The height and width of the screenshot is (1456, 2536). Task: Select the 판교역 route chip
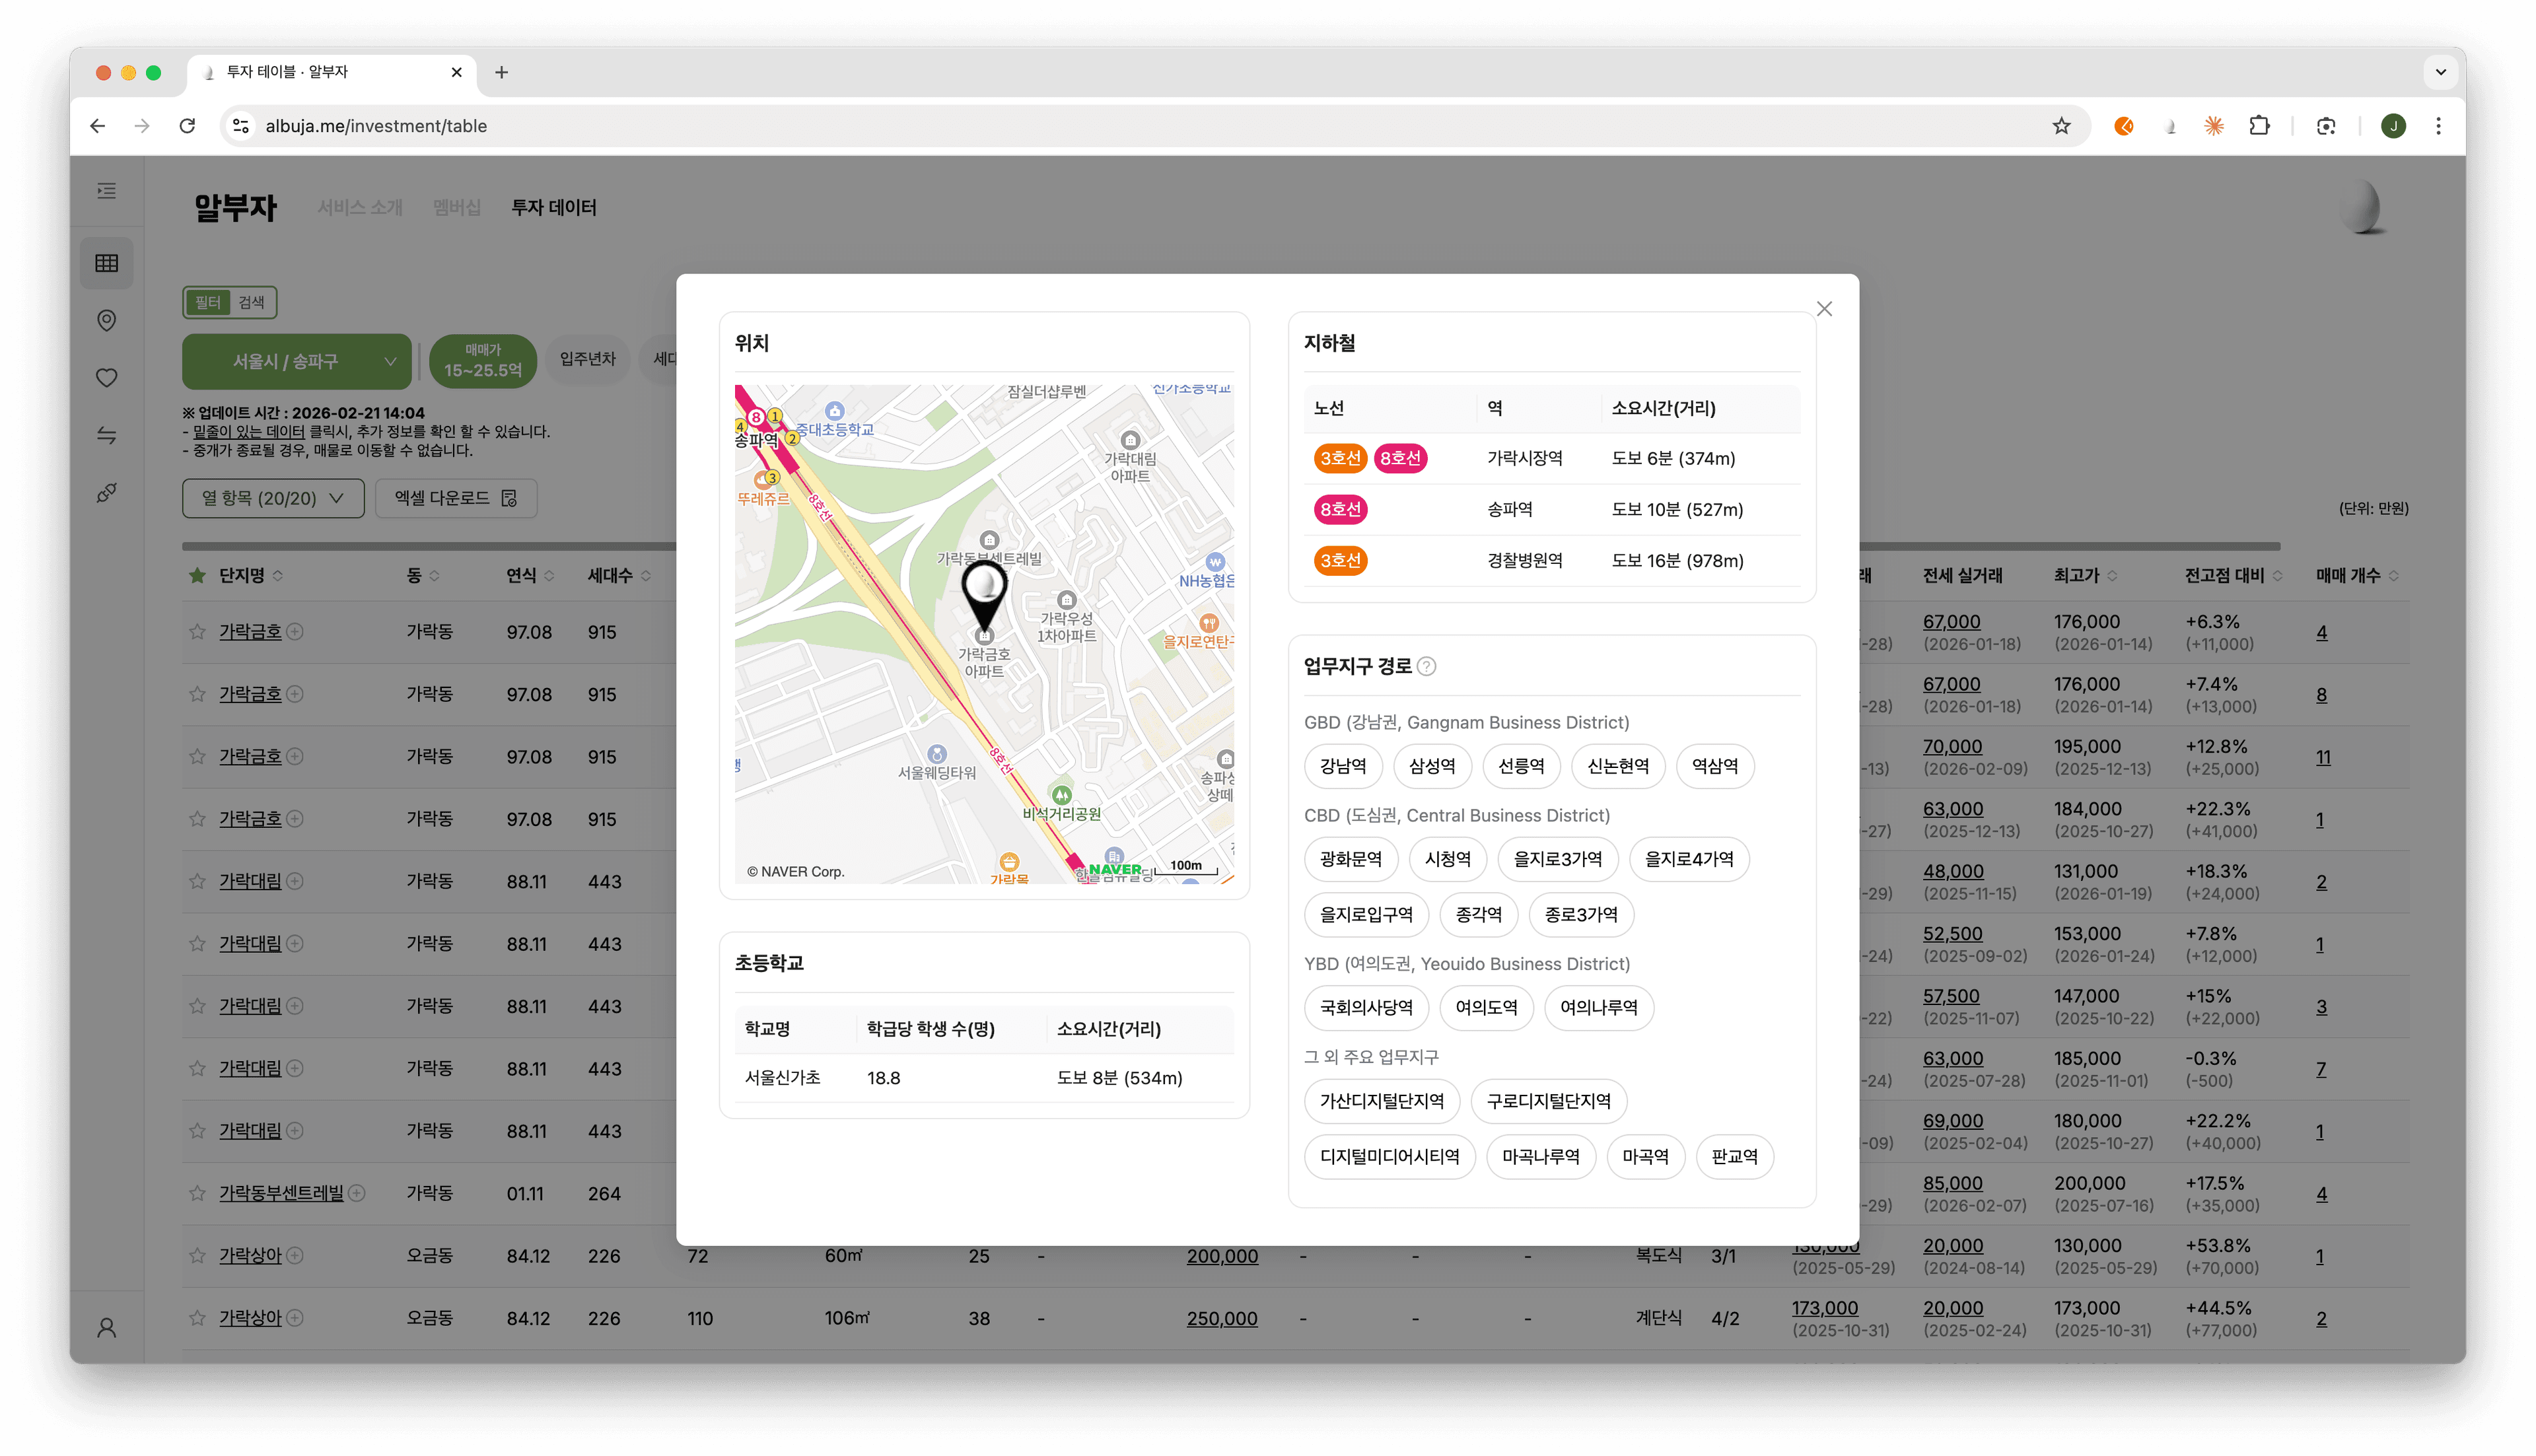[1734, 1156]
